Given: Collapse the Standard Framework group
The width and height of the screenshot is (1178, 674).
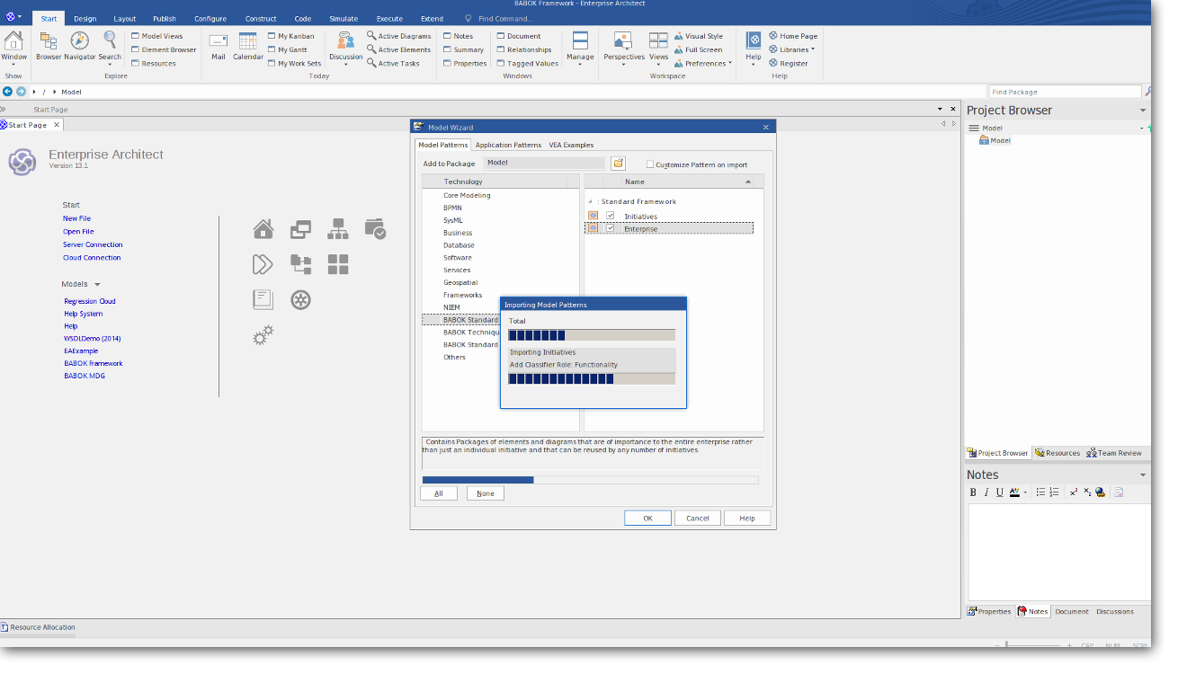Looking at the screenshot, I should [x=590, y=202].
